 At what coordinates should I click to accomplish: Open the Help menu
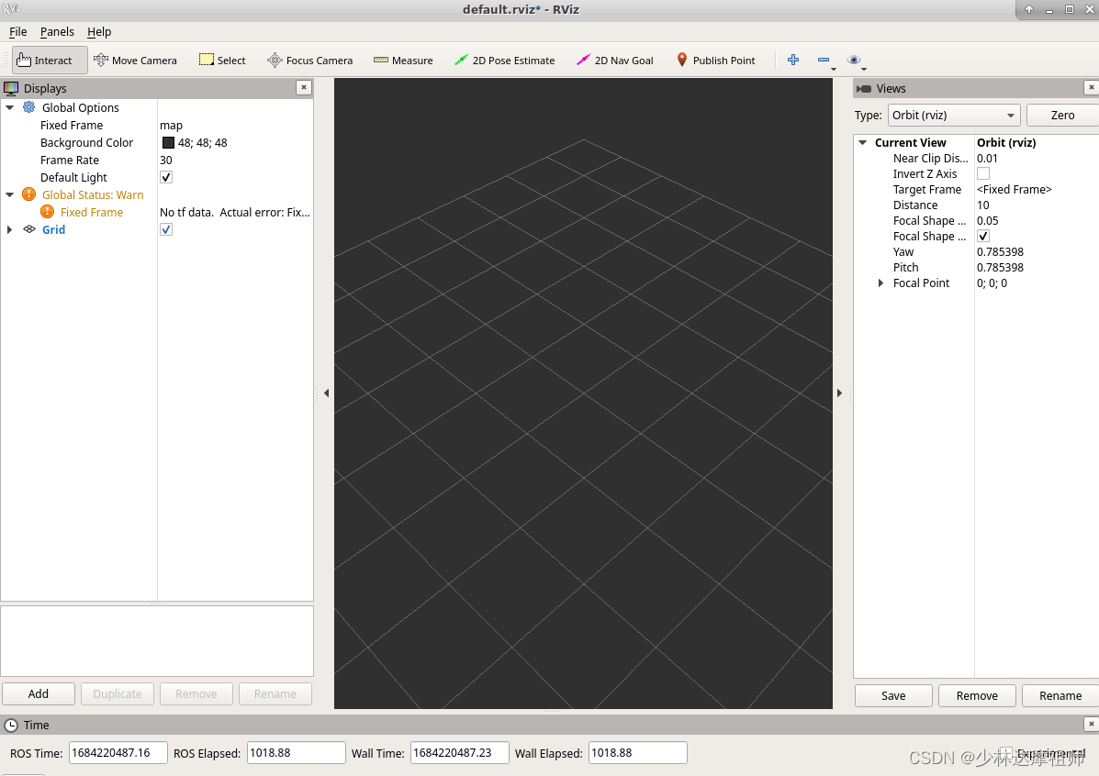(x=99, y=31)
